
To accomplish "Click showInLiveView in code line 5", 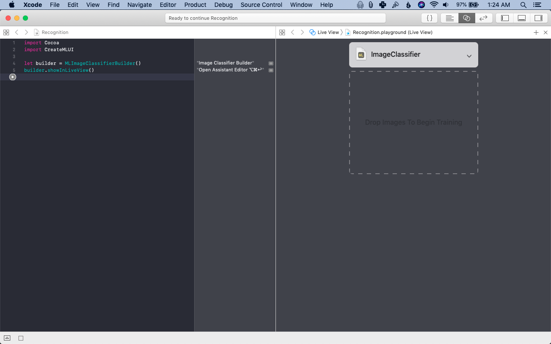I will 68,70.
